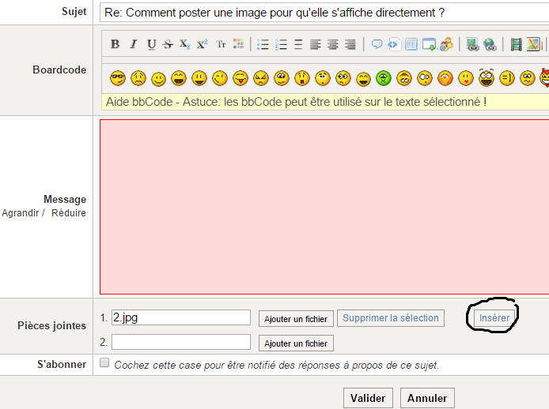The width and height of the screenshot is (549, 409).
Task: Insert the sad frowning smiley
Action: tap(138, 78)
